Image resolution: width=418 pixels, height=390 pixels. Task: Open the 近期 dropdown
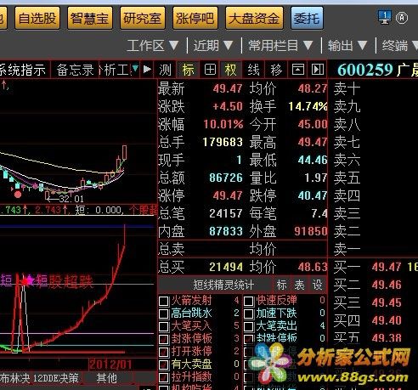[x=213, y=45]
